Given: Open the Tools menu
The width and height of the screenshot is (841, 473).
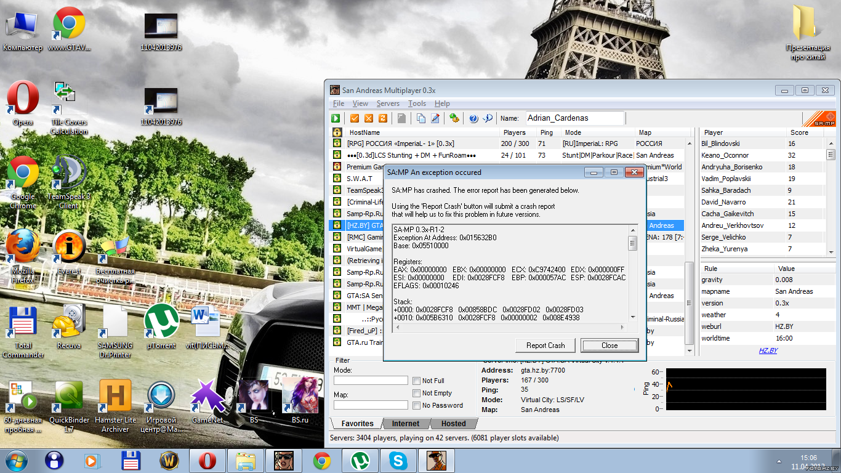Looking at the screenshot, I should click(x=417, y=103).
